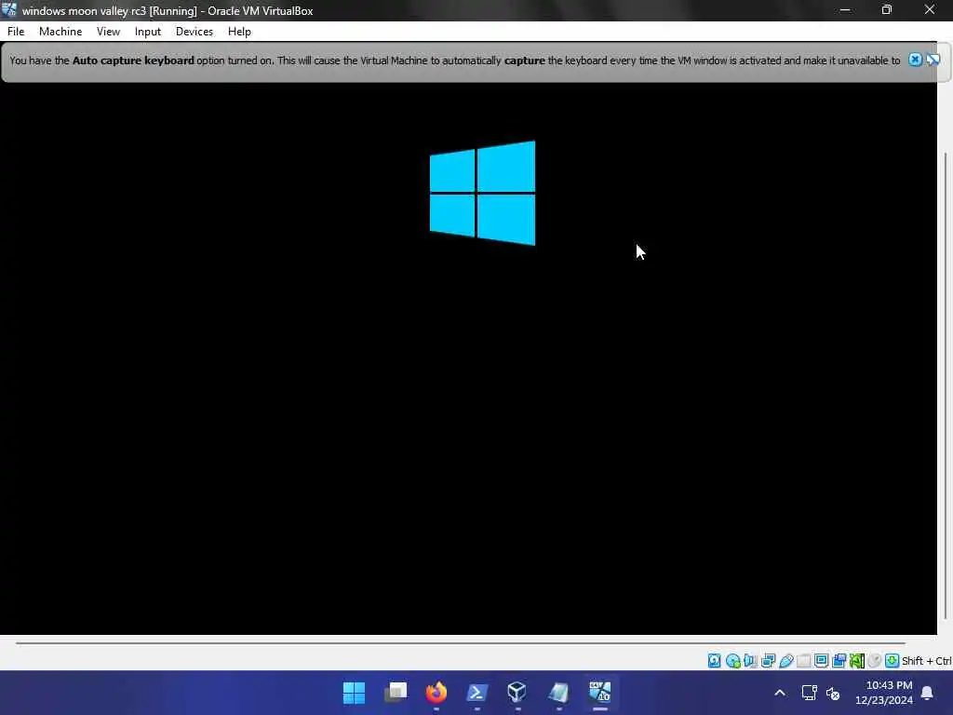953x715 pixels.
Task: Open the audio status indicator icon
Action: [750, 660]
